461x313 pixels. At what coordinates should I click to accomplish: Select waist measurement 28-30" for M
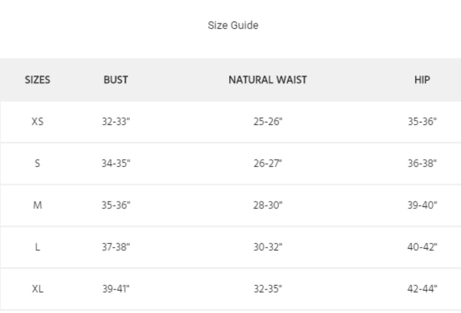[x=267, y=205]
